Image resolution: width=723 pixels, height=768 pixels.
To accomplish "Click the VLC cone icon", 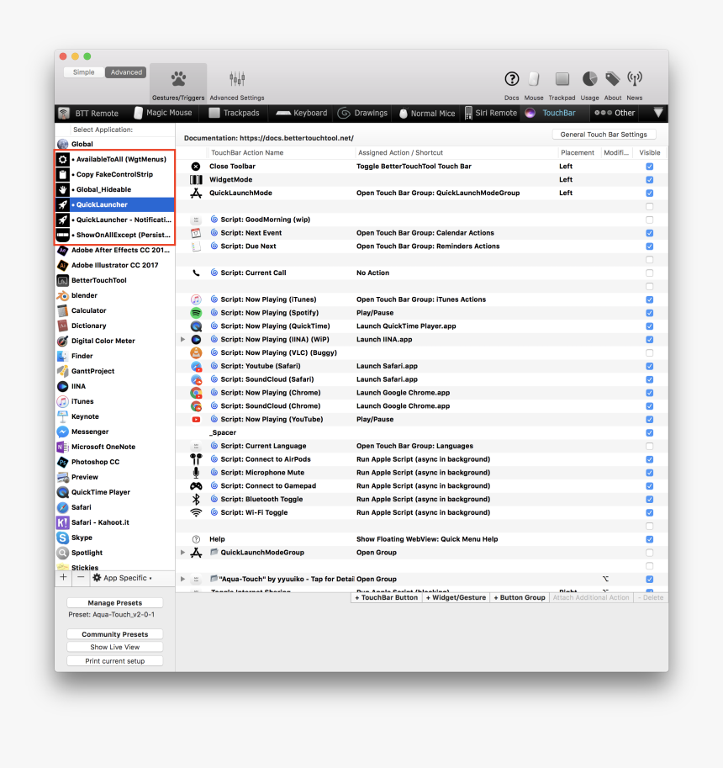I will click(x=196, y=352).
